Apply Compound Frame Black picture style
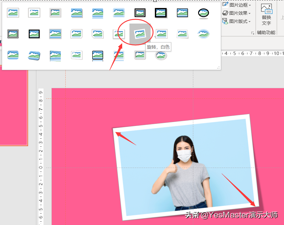The width and height of the screenshot is (284, 225). tap(13, 34)
